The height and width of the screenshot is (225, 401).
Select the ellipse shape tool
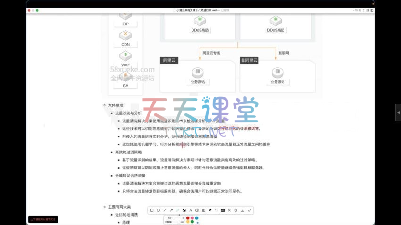(158, 210)
